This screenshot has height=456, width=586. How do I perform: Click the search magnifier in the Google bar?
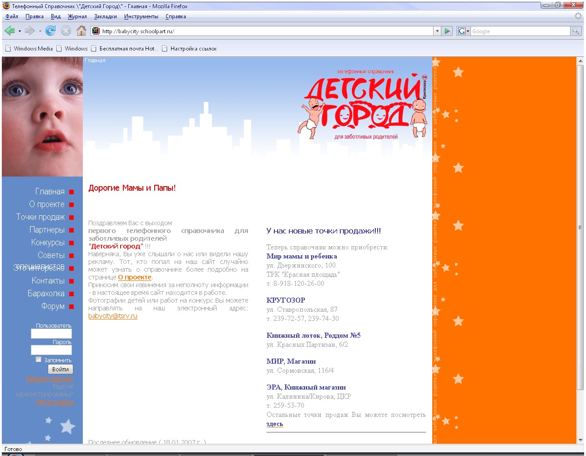pos(575,31)
